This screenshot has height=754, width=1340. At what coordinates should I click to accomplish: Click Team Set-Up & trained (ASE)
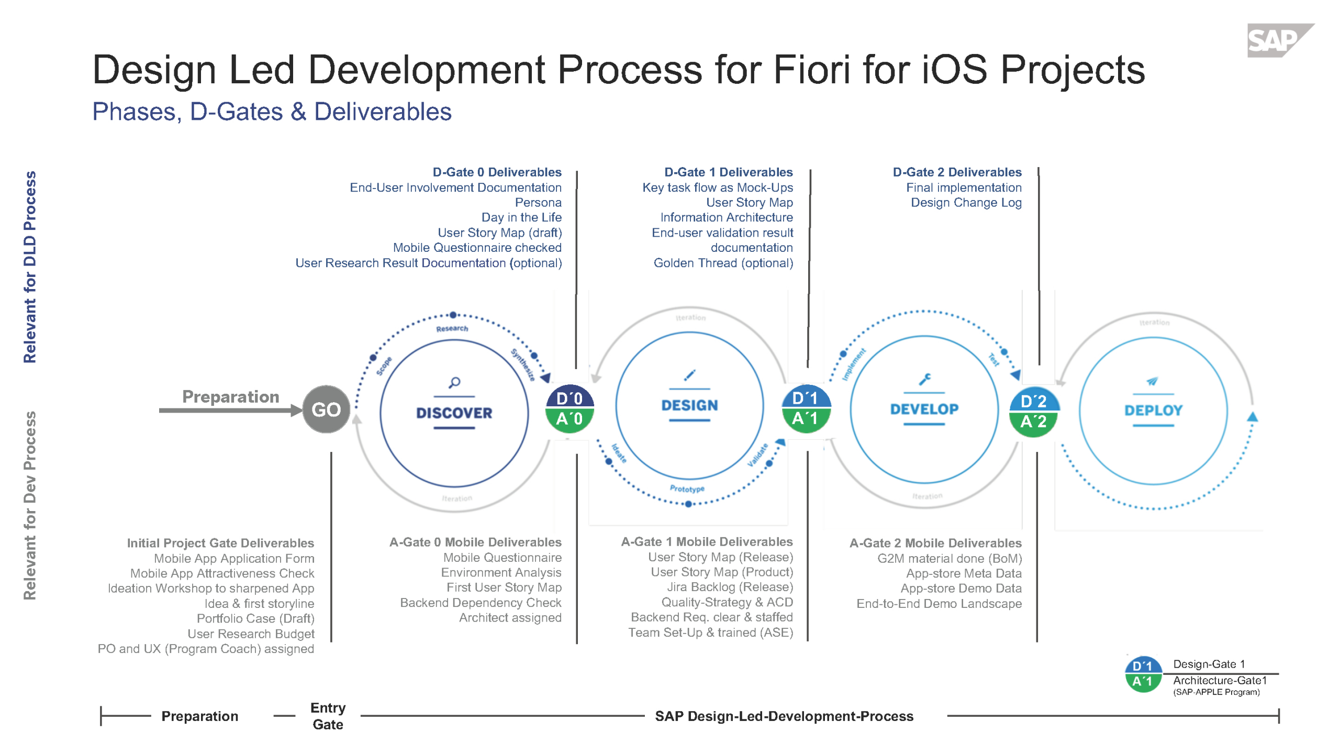click(711, 633)
